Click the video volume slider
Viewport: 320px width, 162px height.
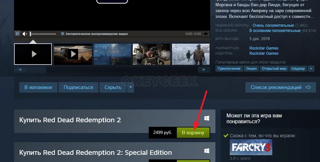pos(43,34)
